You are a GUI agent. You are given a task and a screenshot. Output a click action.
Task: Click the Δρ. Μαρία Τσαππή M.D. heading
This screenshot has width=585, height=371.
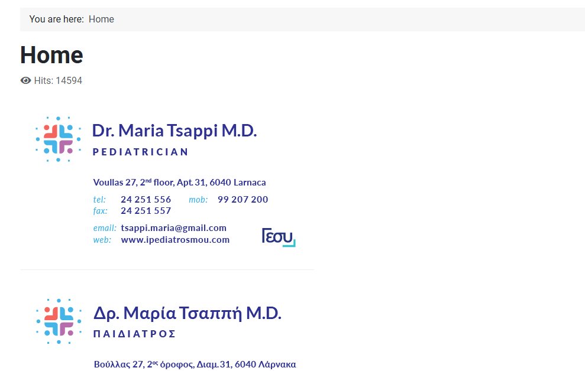pyautogui.click(x=188, y=313)
